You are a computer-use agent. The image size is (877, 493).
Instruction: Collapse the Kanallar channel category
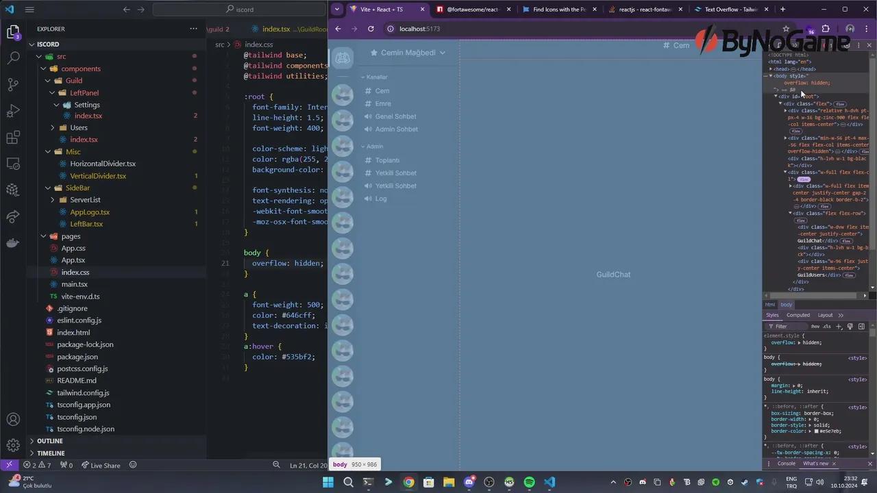point(374,77)
